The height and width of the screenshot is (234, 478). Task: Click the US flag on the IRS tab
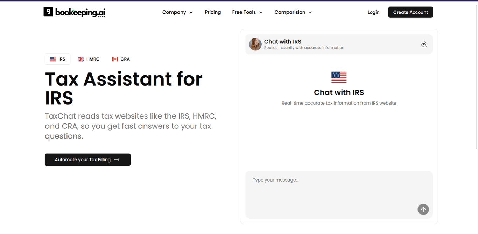tap(53, 59)
